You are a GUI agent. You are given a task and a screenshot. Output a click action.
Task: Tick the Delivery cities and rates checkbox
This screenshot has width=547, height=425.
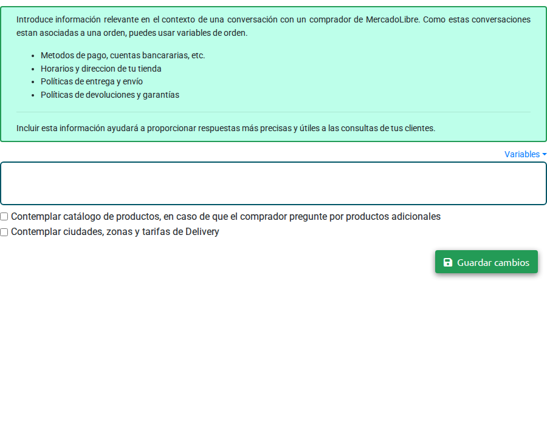[x=4, y=232]
